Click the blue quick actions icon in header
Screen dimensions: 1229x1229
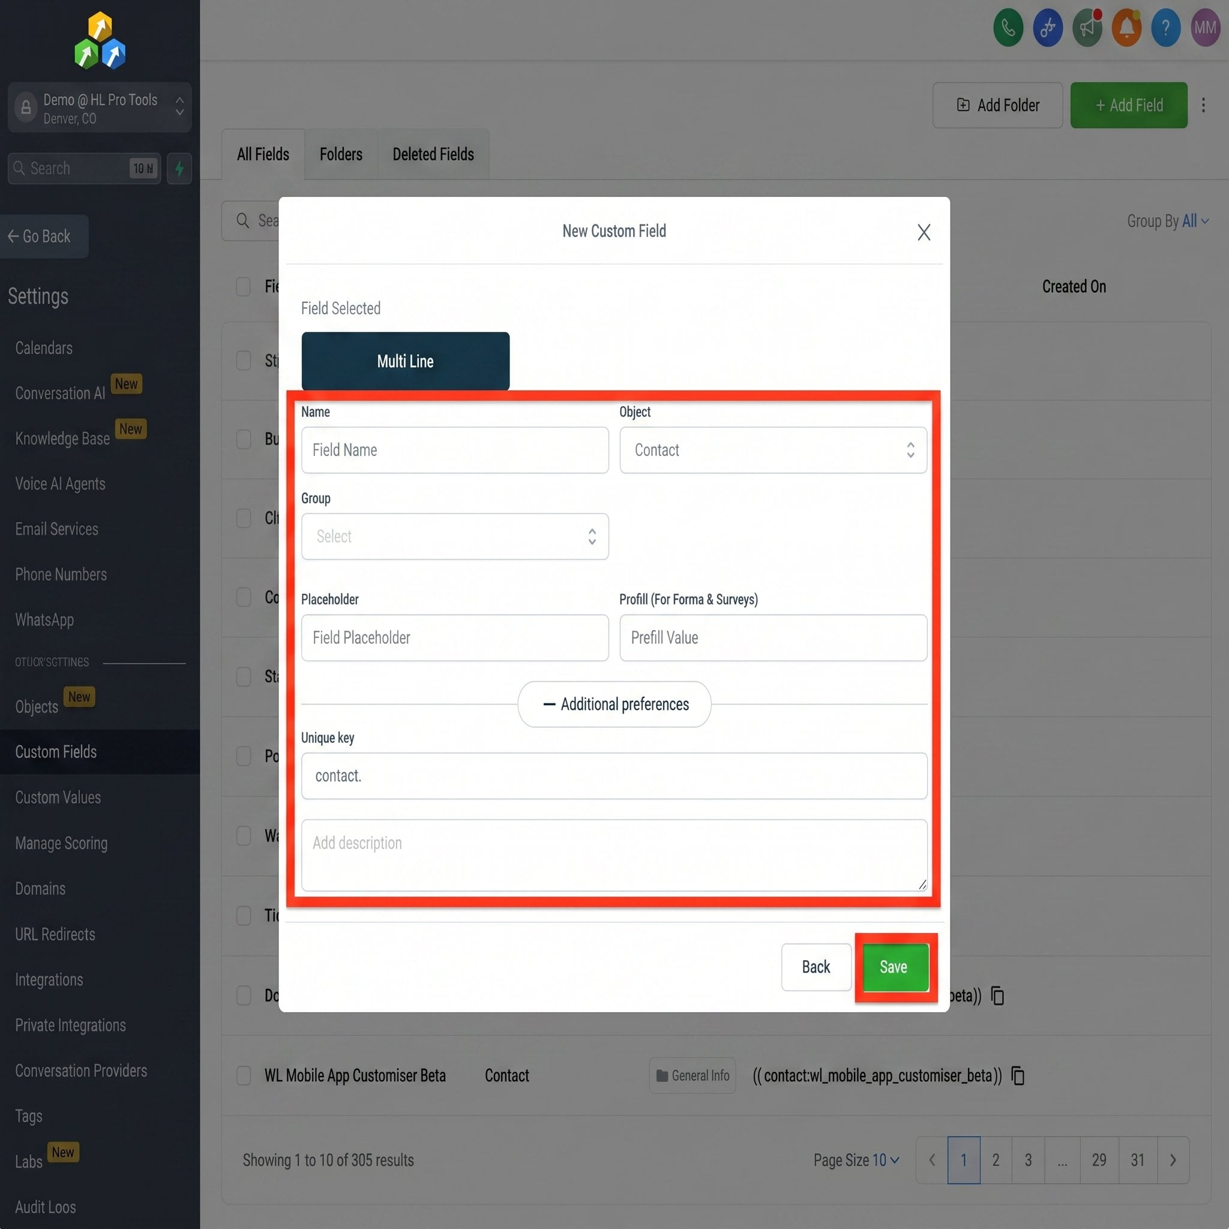coord(1047,28)
